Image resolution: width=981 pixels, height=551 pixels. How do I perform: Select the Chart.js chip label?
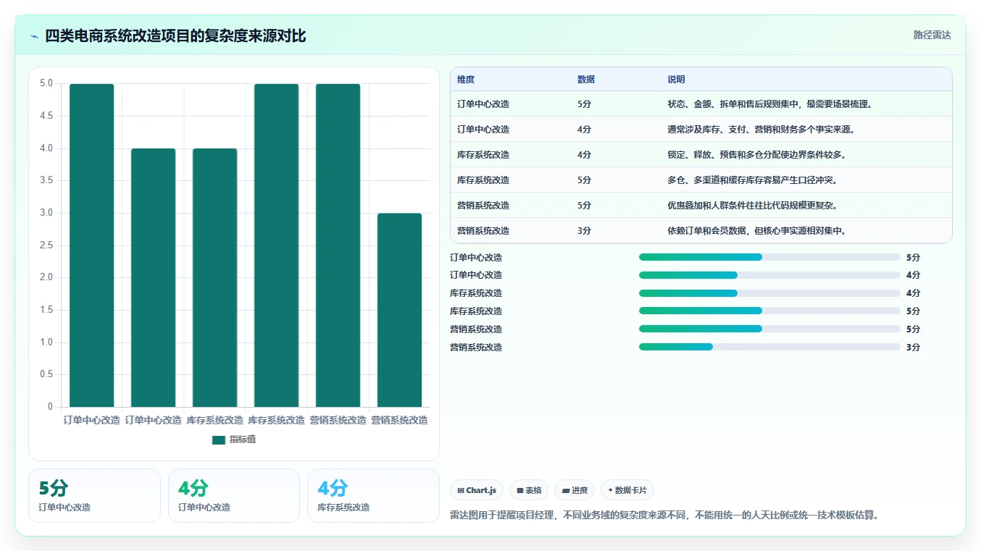(481, 491)
